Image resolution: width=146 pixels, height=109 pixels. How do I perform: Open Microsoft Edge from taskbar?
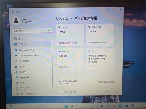[x=120, y=106]
